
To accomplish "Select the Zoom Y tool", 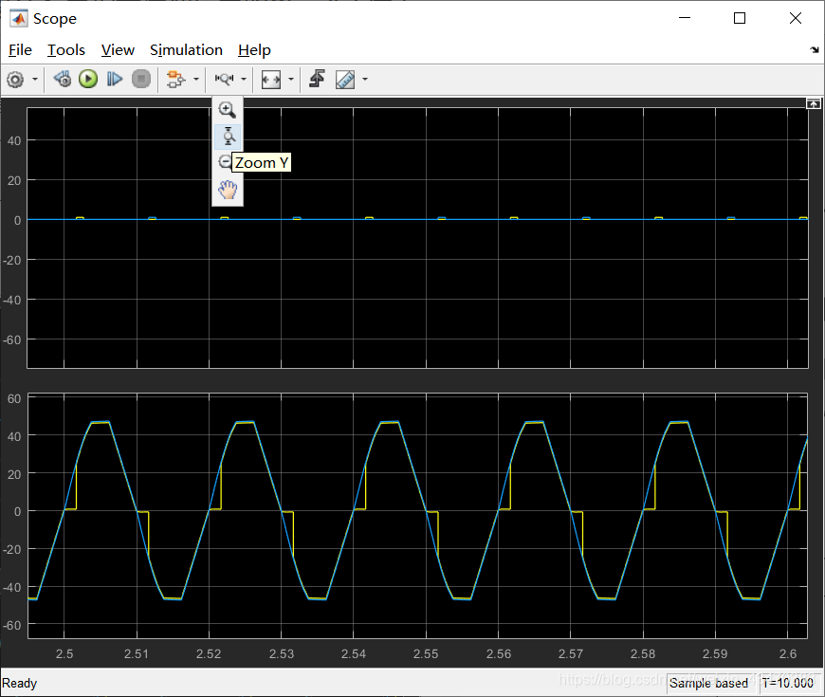I will [x=228, y=137].
